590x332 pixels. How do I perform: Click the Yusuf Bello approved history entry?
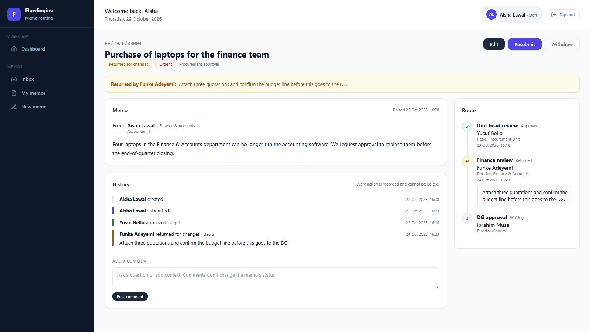coord(276,222)
